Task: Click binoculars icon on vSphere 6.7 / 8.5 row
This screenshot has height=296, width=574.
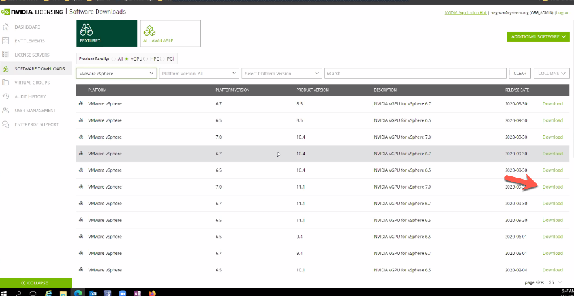Action: (x=81, y=103)
